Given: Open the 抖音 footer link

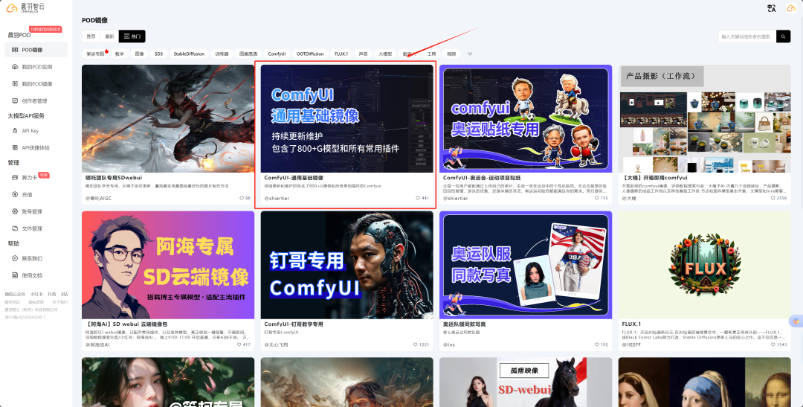Looking at the screenshot, I should pyautogui.click(x=52, y=294).
